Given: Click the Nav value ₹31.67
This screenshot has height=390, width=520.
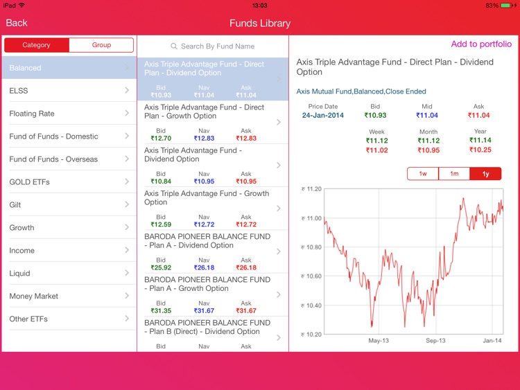Looking at the screenshot, I should [204, 310].
